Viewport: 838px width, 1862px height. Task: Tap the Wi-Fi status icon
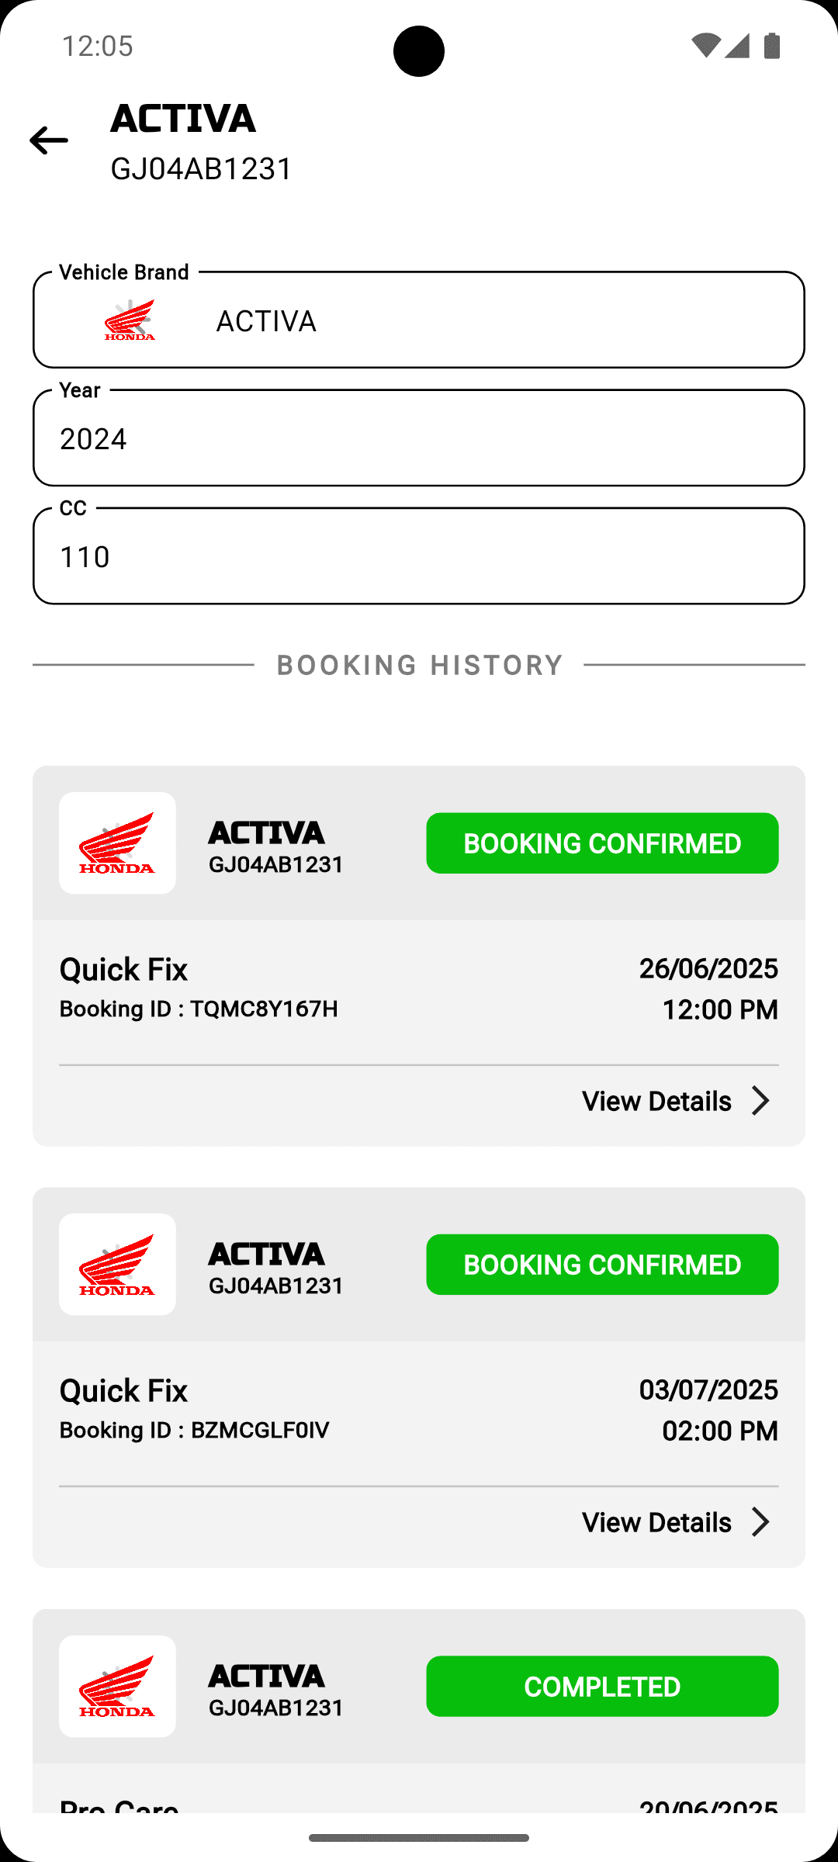tap(705, 46)
